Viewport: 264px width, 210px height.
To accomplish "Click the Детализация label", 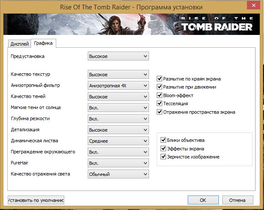I will click(x=25, y=129).
